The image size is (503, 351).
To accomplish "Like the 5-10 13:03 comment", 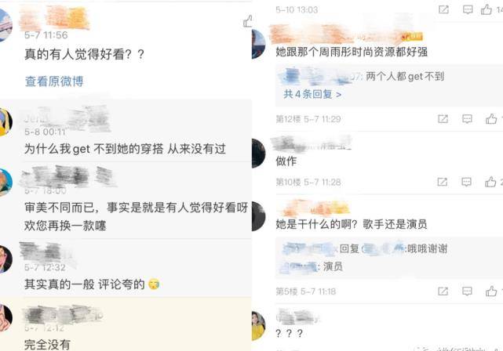I will (x=487, y=9).
